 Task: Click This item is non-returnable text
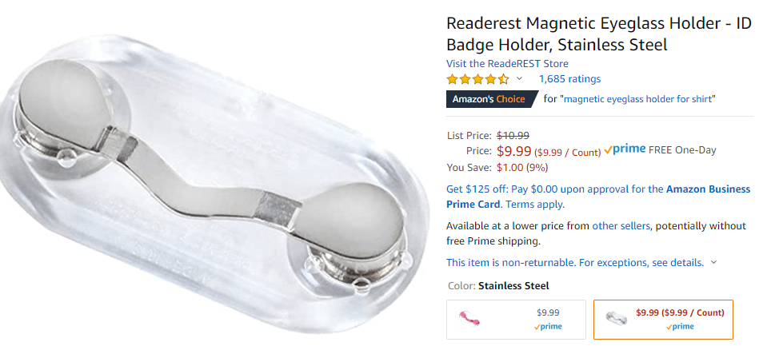[x=510, y=262]
